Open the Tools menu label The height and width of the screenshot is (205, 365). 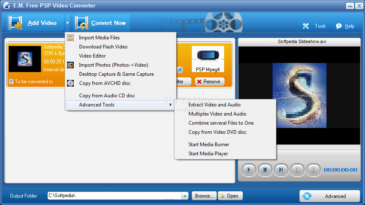coord(320,26)
